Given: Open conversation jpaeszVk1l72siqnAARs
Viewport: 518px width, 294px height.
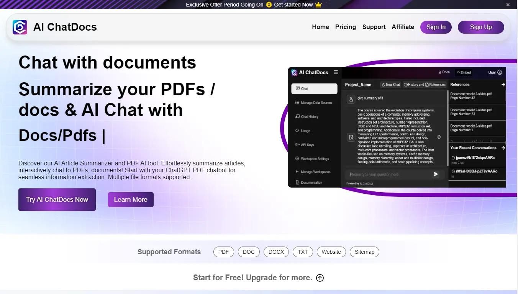Looking at the screenshot, I should click(477, 160).
